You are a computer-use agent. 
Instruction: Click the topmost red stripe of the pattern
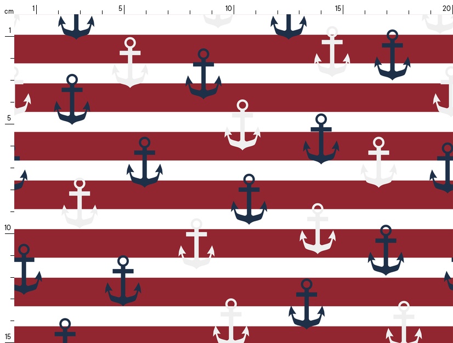pos(165,49)
